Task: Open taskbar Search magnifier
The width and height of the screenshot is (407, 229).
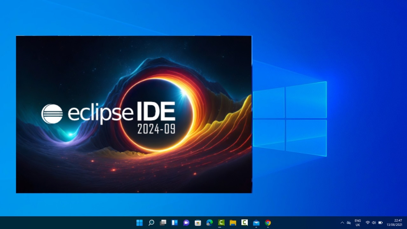Action: click(151, 223)
